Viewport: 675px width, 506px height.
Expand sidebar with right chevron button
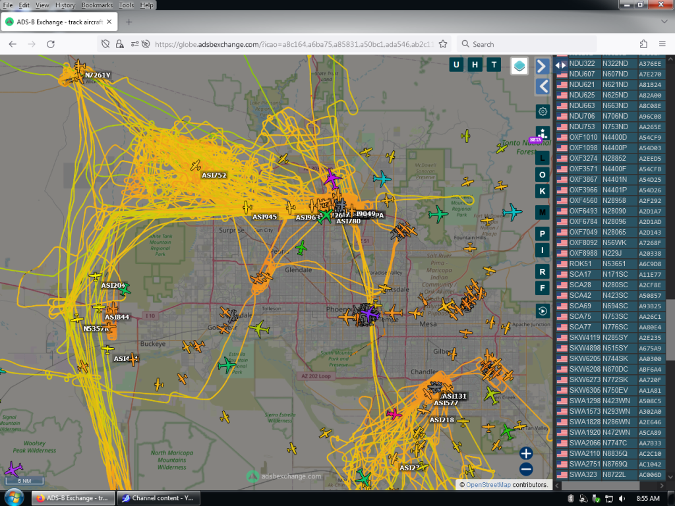coord(543,66)
